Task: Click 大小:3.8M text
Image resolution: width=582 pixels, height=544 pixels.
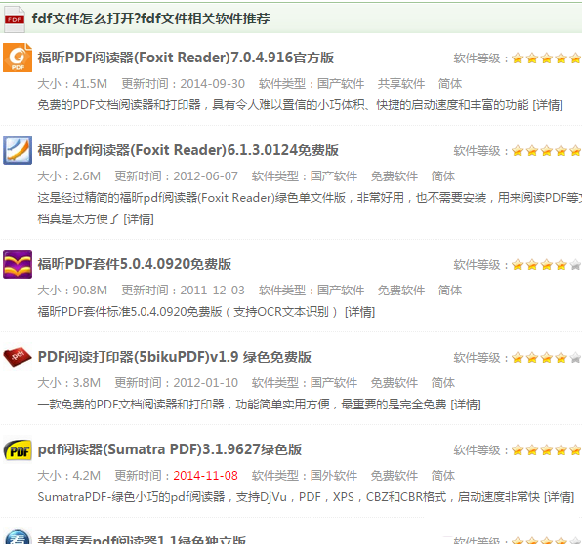Action: click(69, 383)
